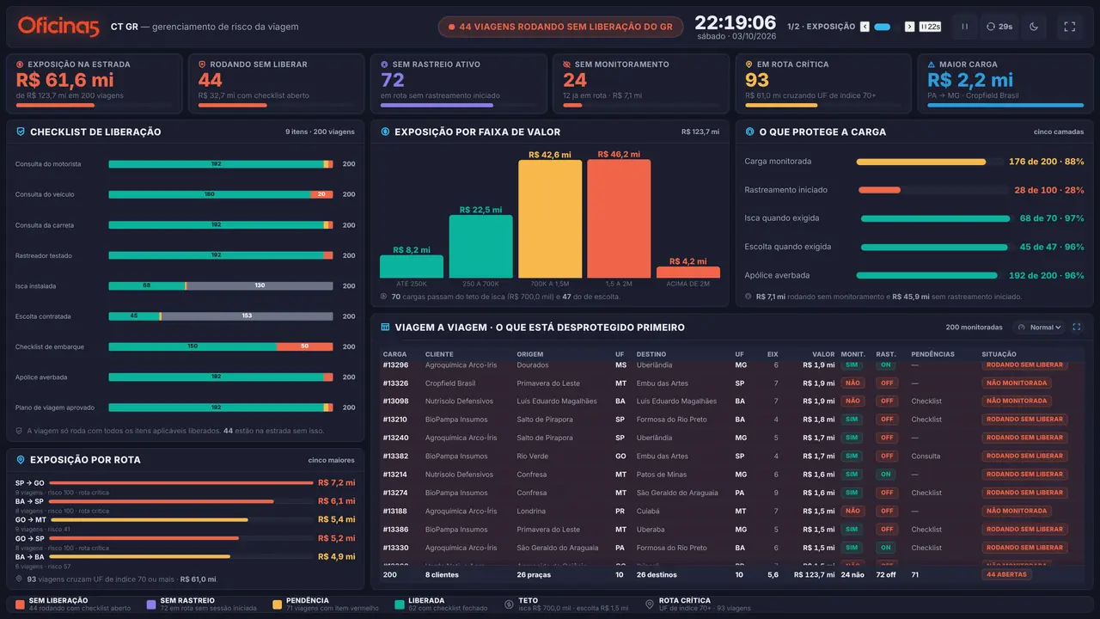Viewport: 1100px width, 619px height.
Task: Click the 44 Abertas badge in table footer
Action: pos(1006,574)
